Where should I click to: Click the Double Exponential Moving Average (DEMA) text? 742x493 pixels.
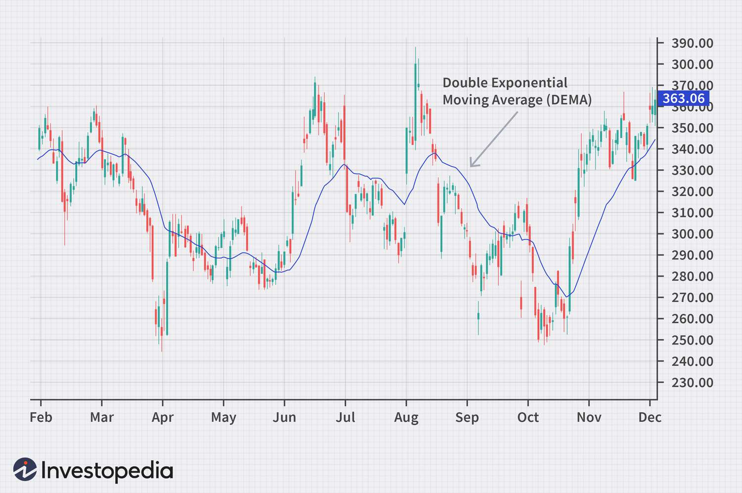click(517, 91)
